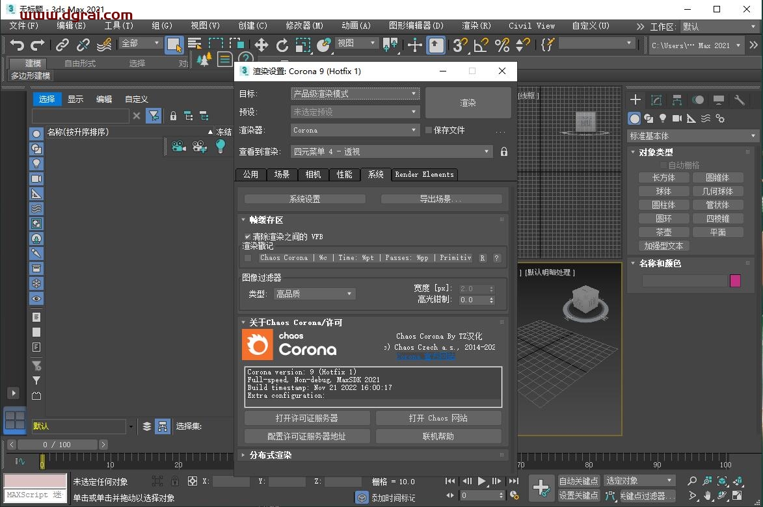
Task: Click the 渲染 button in Render Setup
Action: pos(468,103)
